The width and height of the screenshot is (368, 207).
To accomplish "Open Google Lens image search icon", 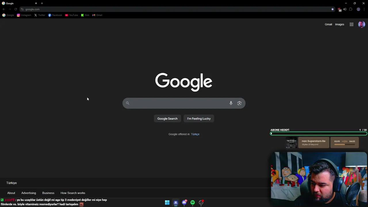I will tap(239, 103).
